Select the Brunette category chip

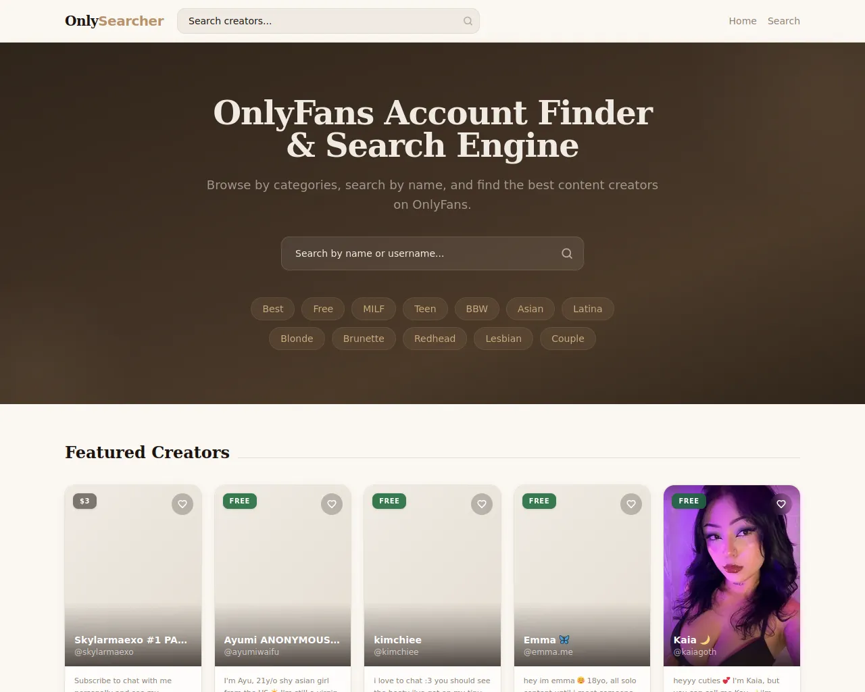tap(364, 339)
